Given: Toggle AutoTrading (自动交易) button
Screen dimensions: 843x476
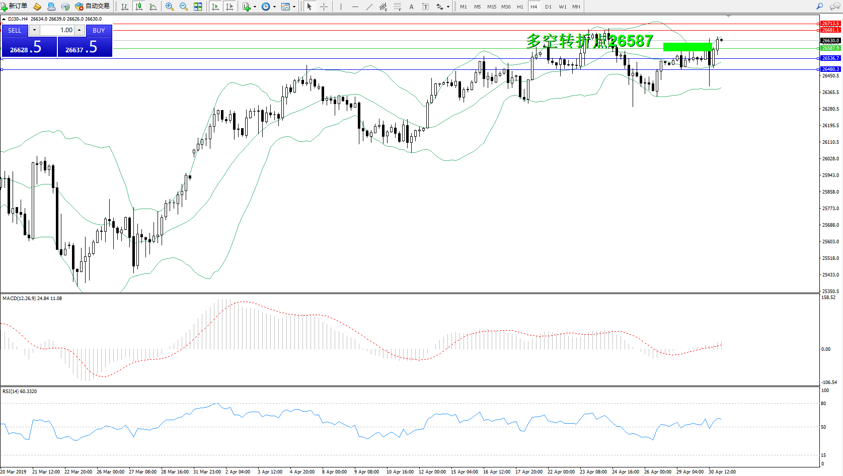Looking at the screenshot, I should (x=92, y=6).
